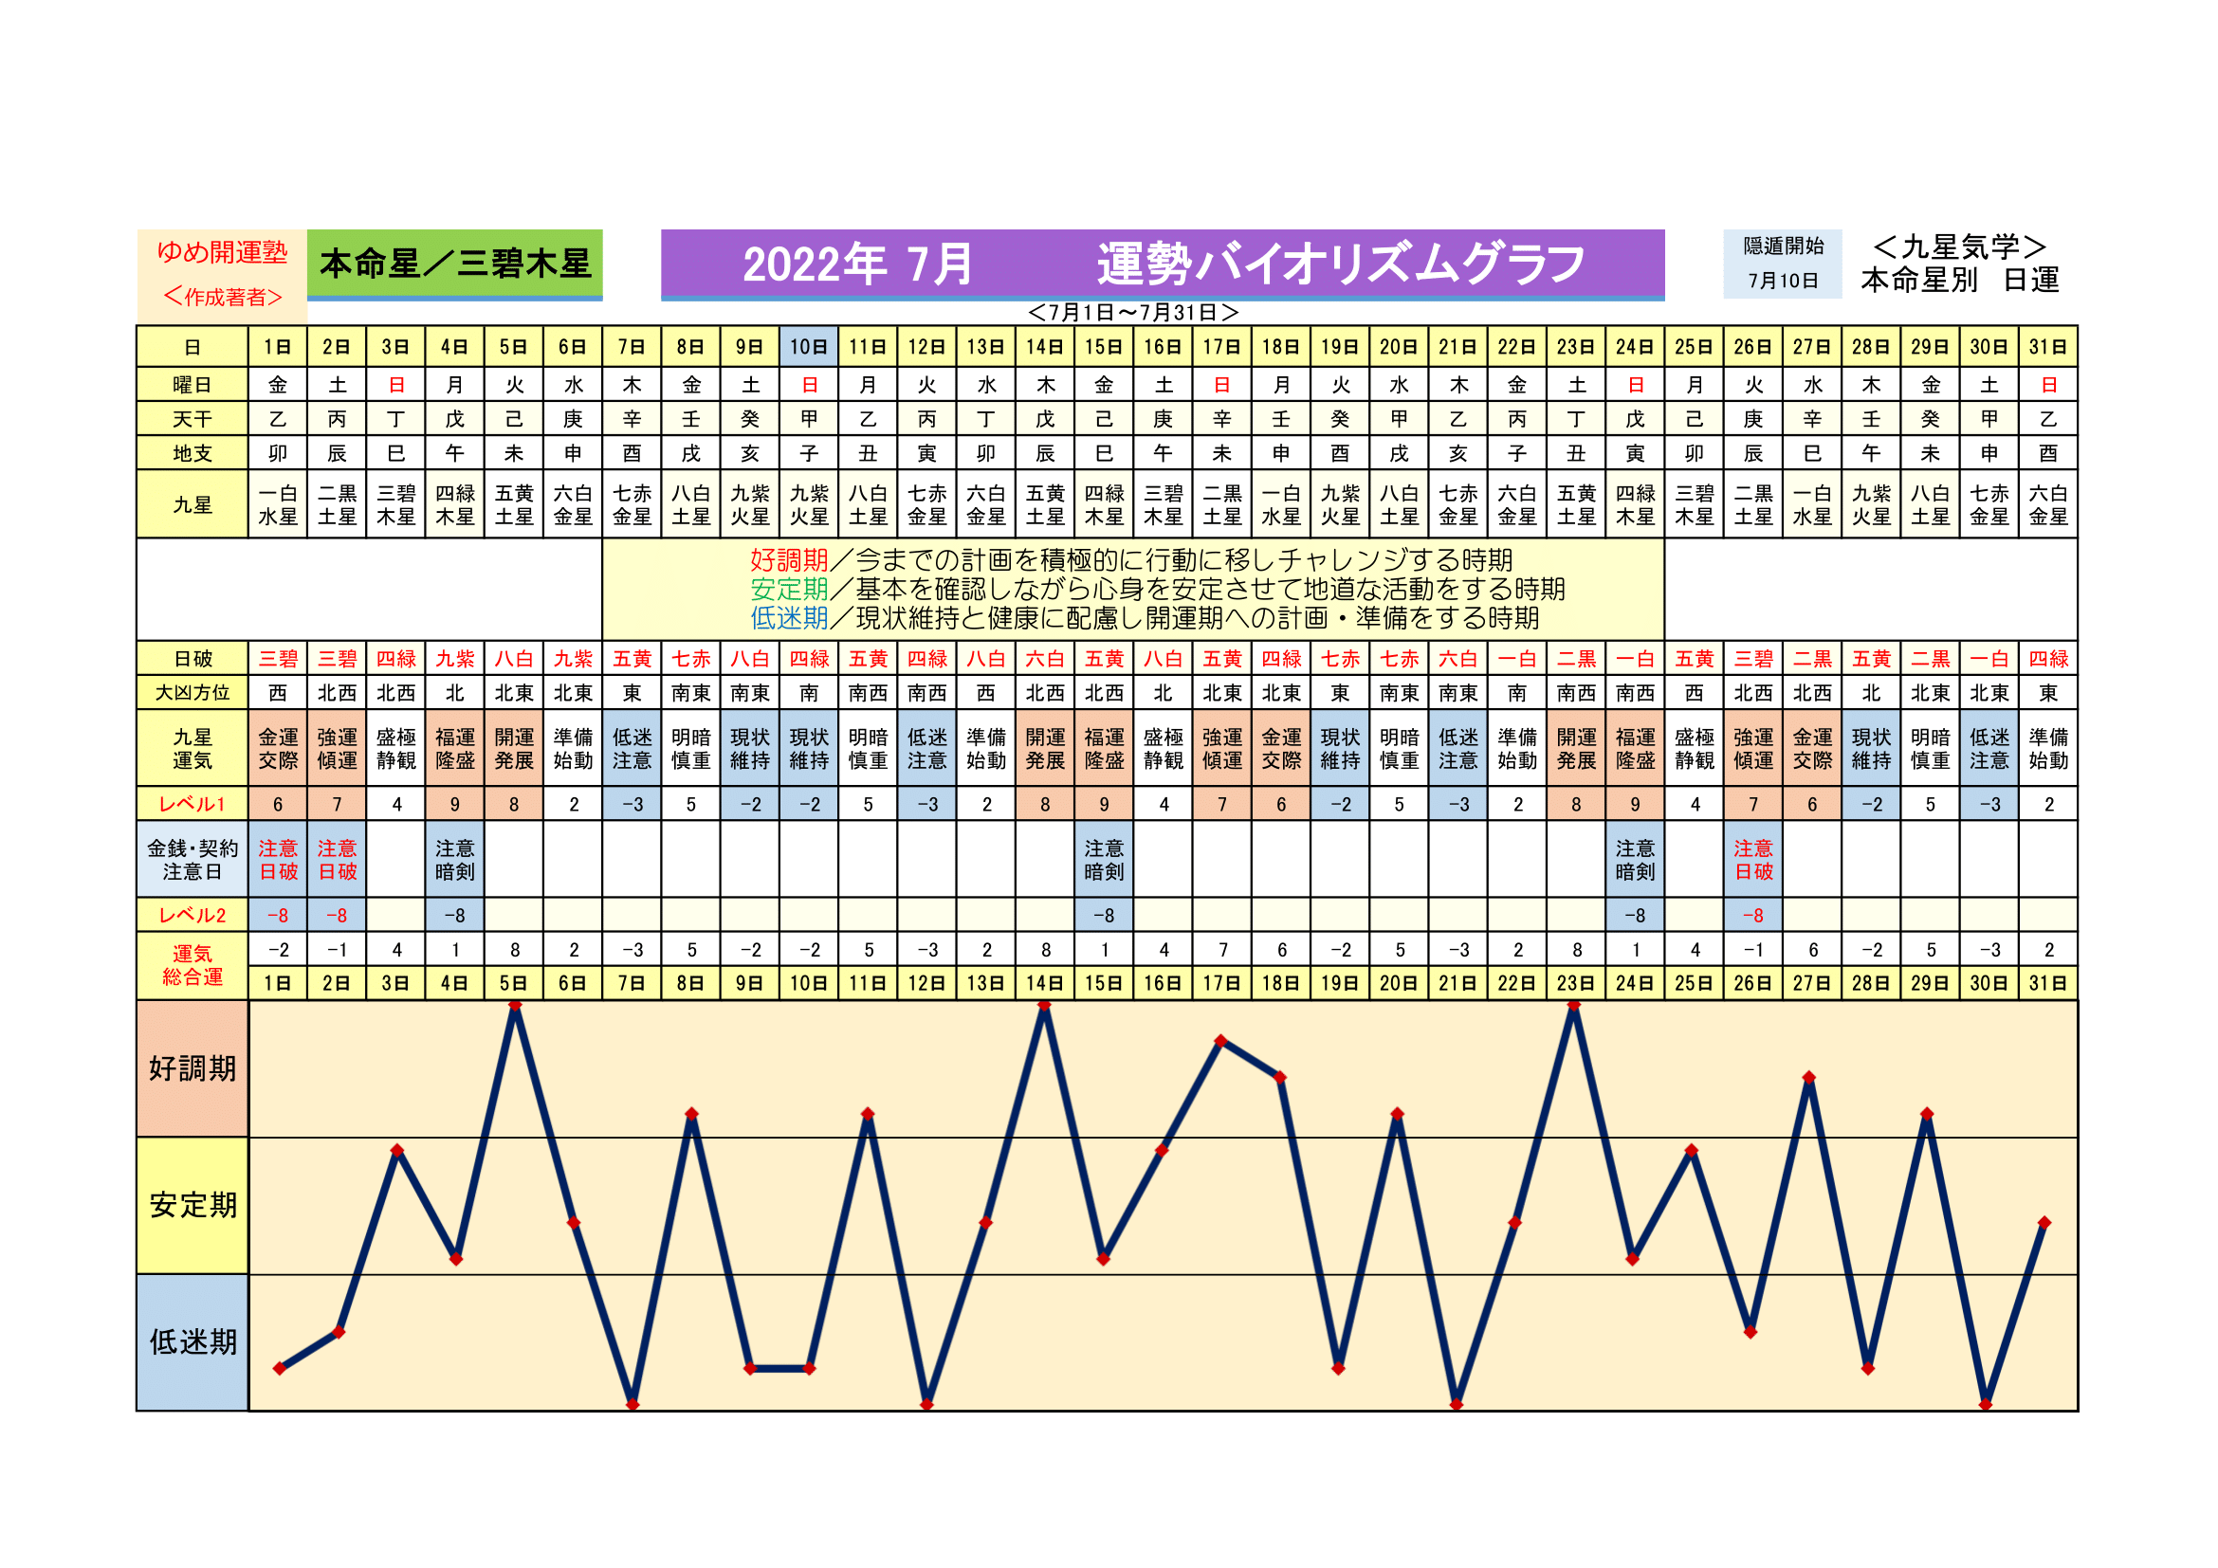Click the 大凶方位 row header

click(192, 692)
